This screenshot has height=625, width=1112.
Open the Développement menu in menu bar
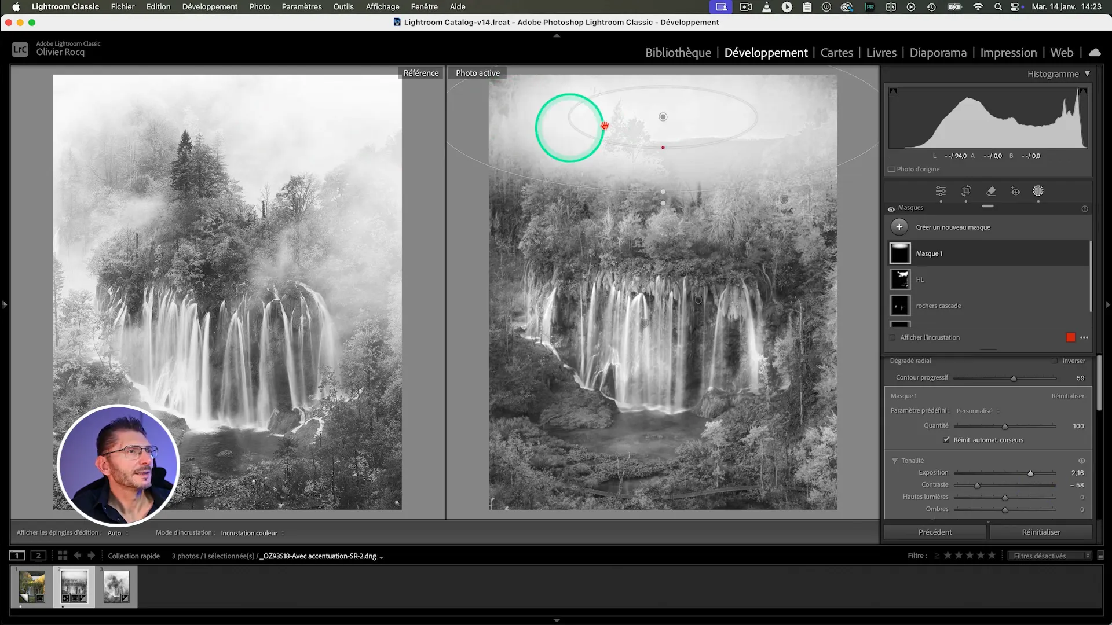(x=210, y=6)
